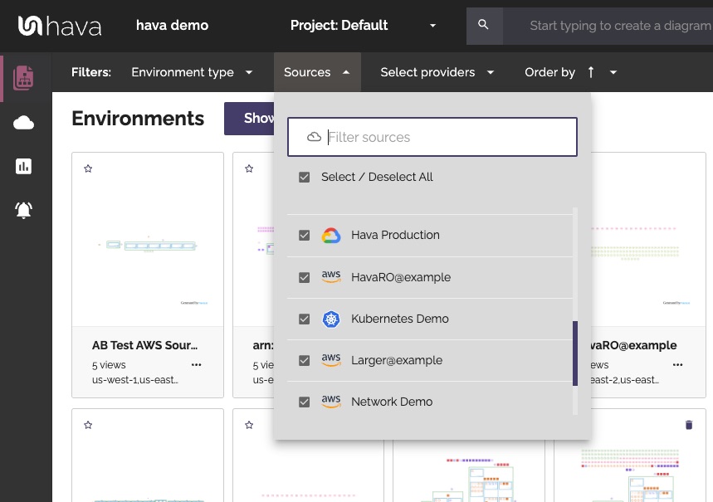This screenshot has height=502, width=713.
Task: Uncheck the Kubernetes Demo checkbox
Action: [304, 319]
